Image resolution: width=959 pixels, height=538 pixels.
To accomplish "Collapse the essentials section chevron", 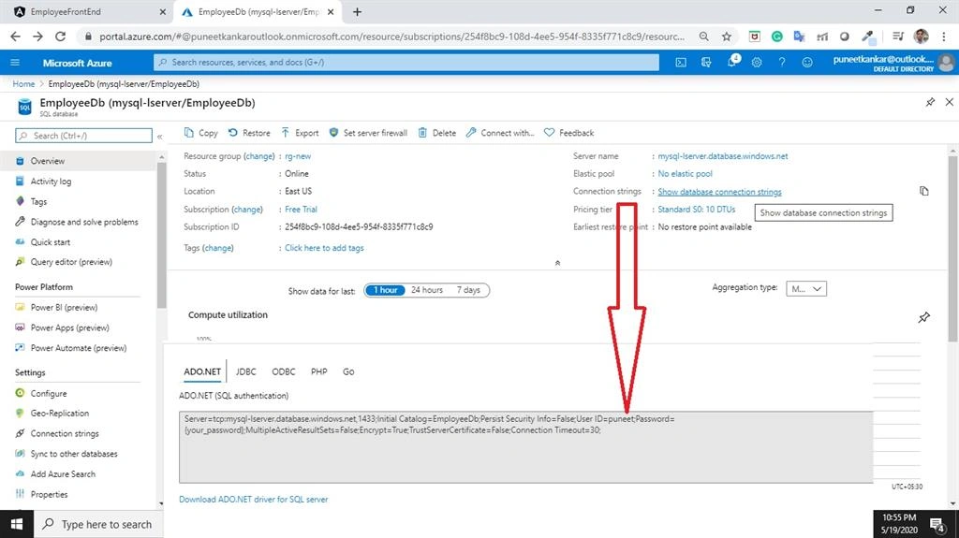I will point(557,263).
